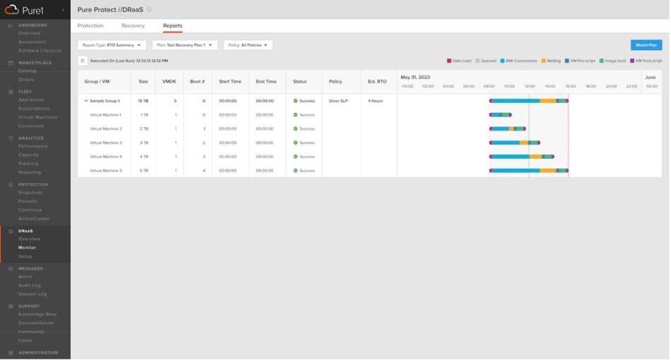Open Assessment in the sidebar

pyautogui.click(x=32, y=42)
